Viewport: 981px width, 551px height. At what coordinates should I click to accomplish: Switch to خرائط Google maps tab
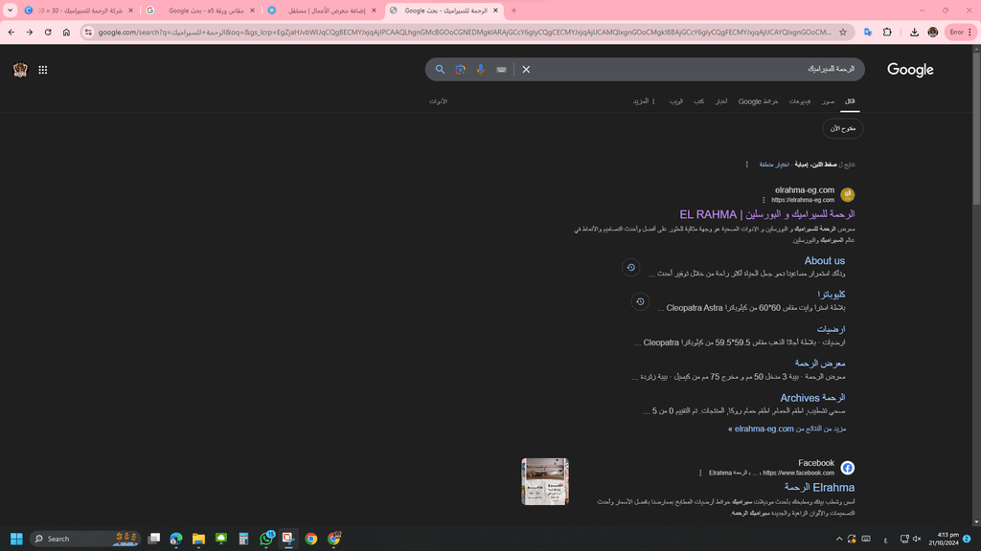(x=759, y=101)
